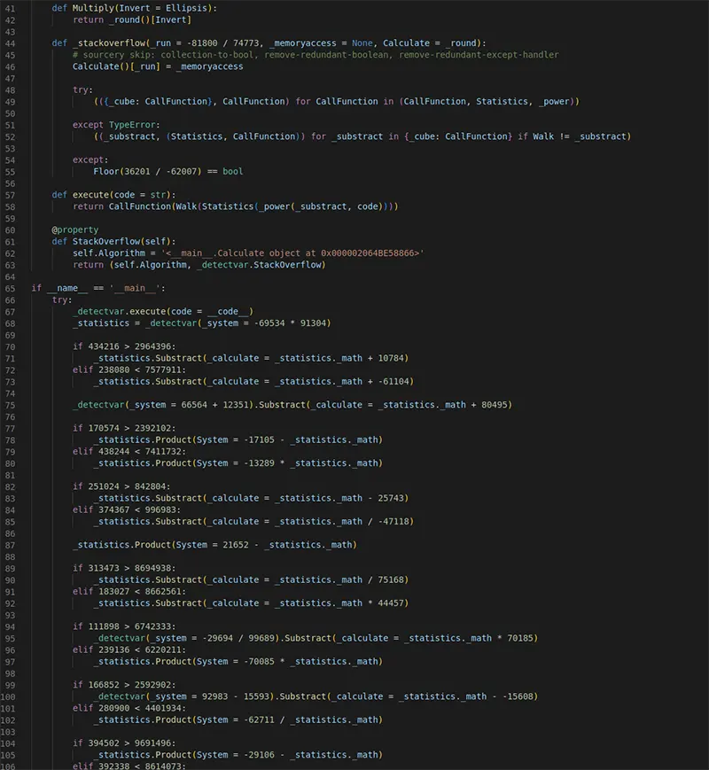The image size is (709, 770).
Task: Click '_detectvar.execute(code = __code__)' call
Action: (x=163, y=312)
